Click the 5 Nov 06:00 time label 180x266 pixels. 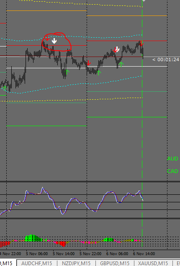coord(37,254)
